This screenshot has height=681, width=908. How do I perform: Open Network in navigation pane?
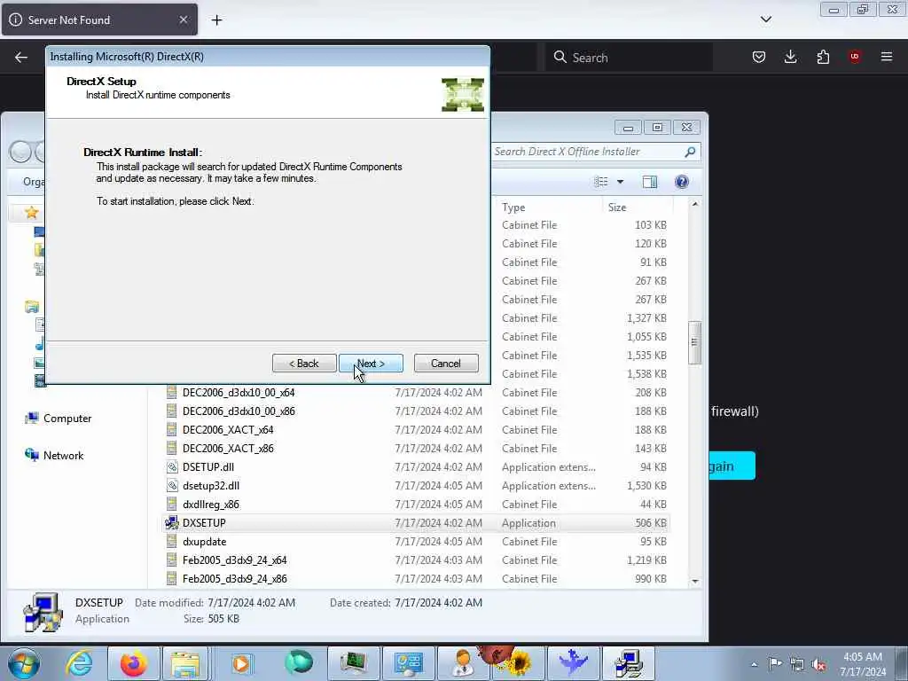click(54, 456)
